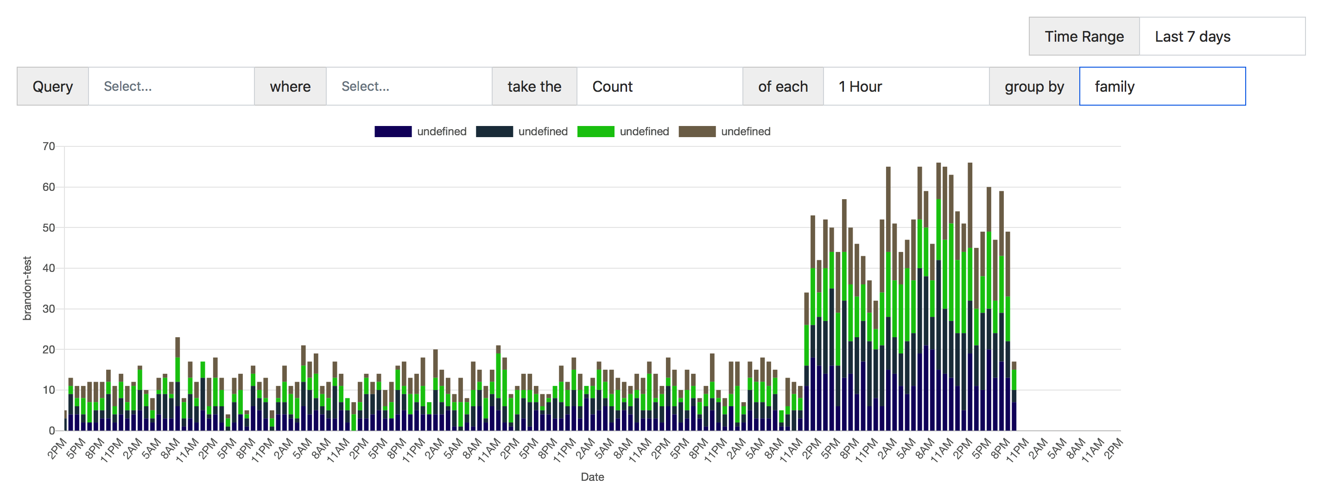Click the 70 value on y-axis
1318x504 pixels.
(x=49, y=146)
